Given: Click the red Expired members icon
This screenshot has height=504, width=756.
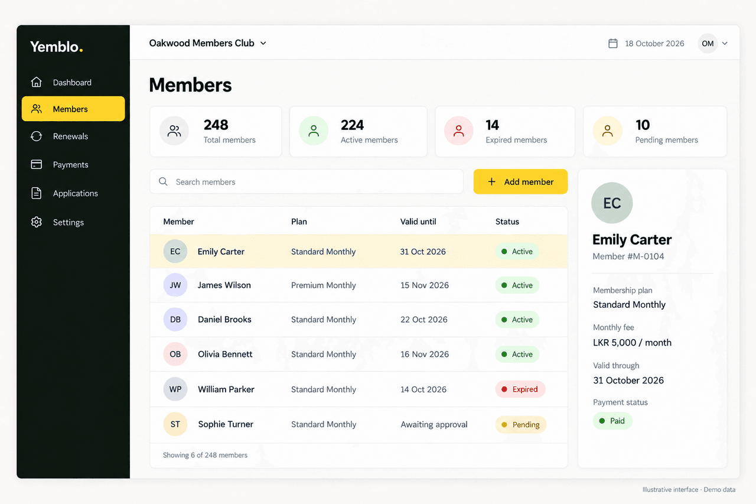Looking at the screenshot, I should [x=459, y=131].
